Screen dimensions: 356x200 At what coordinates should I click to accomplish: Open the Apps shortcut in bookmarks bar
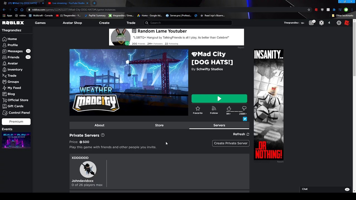(x=8, y=16)
